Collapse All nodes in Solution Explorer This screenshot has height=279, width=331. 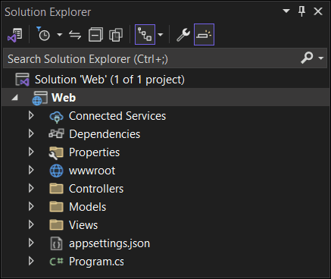pos(95,34)
